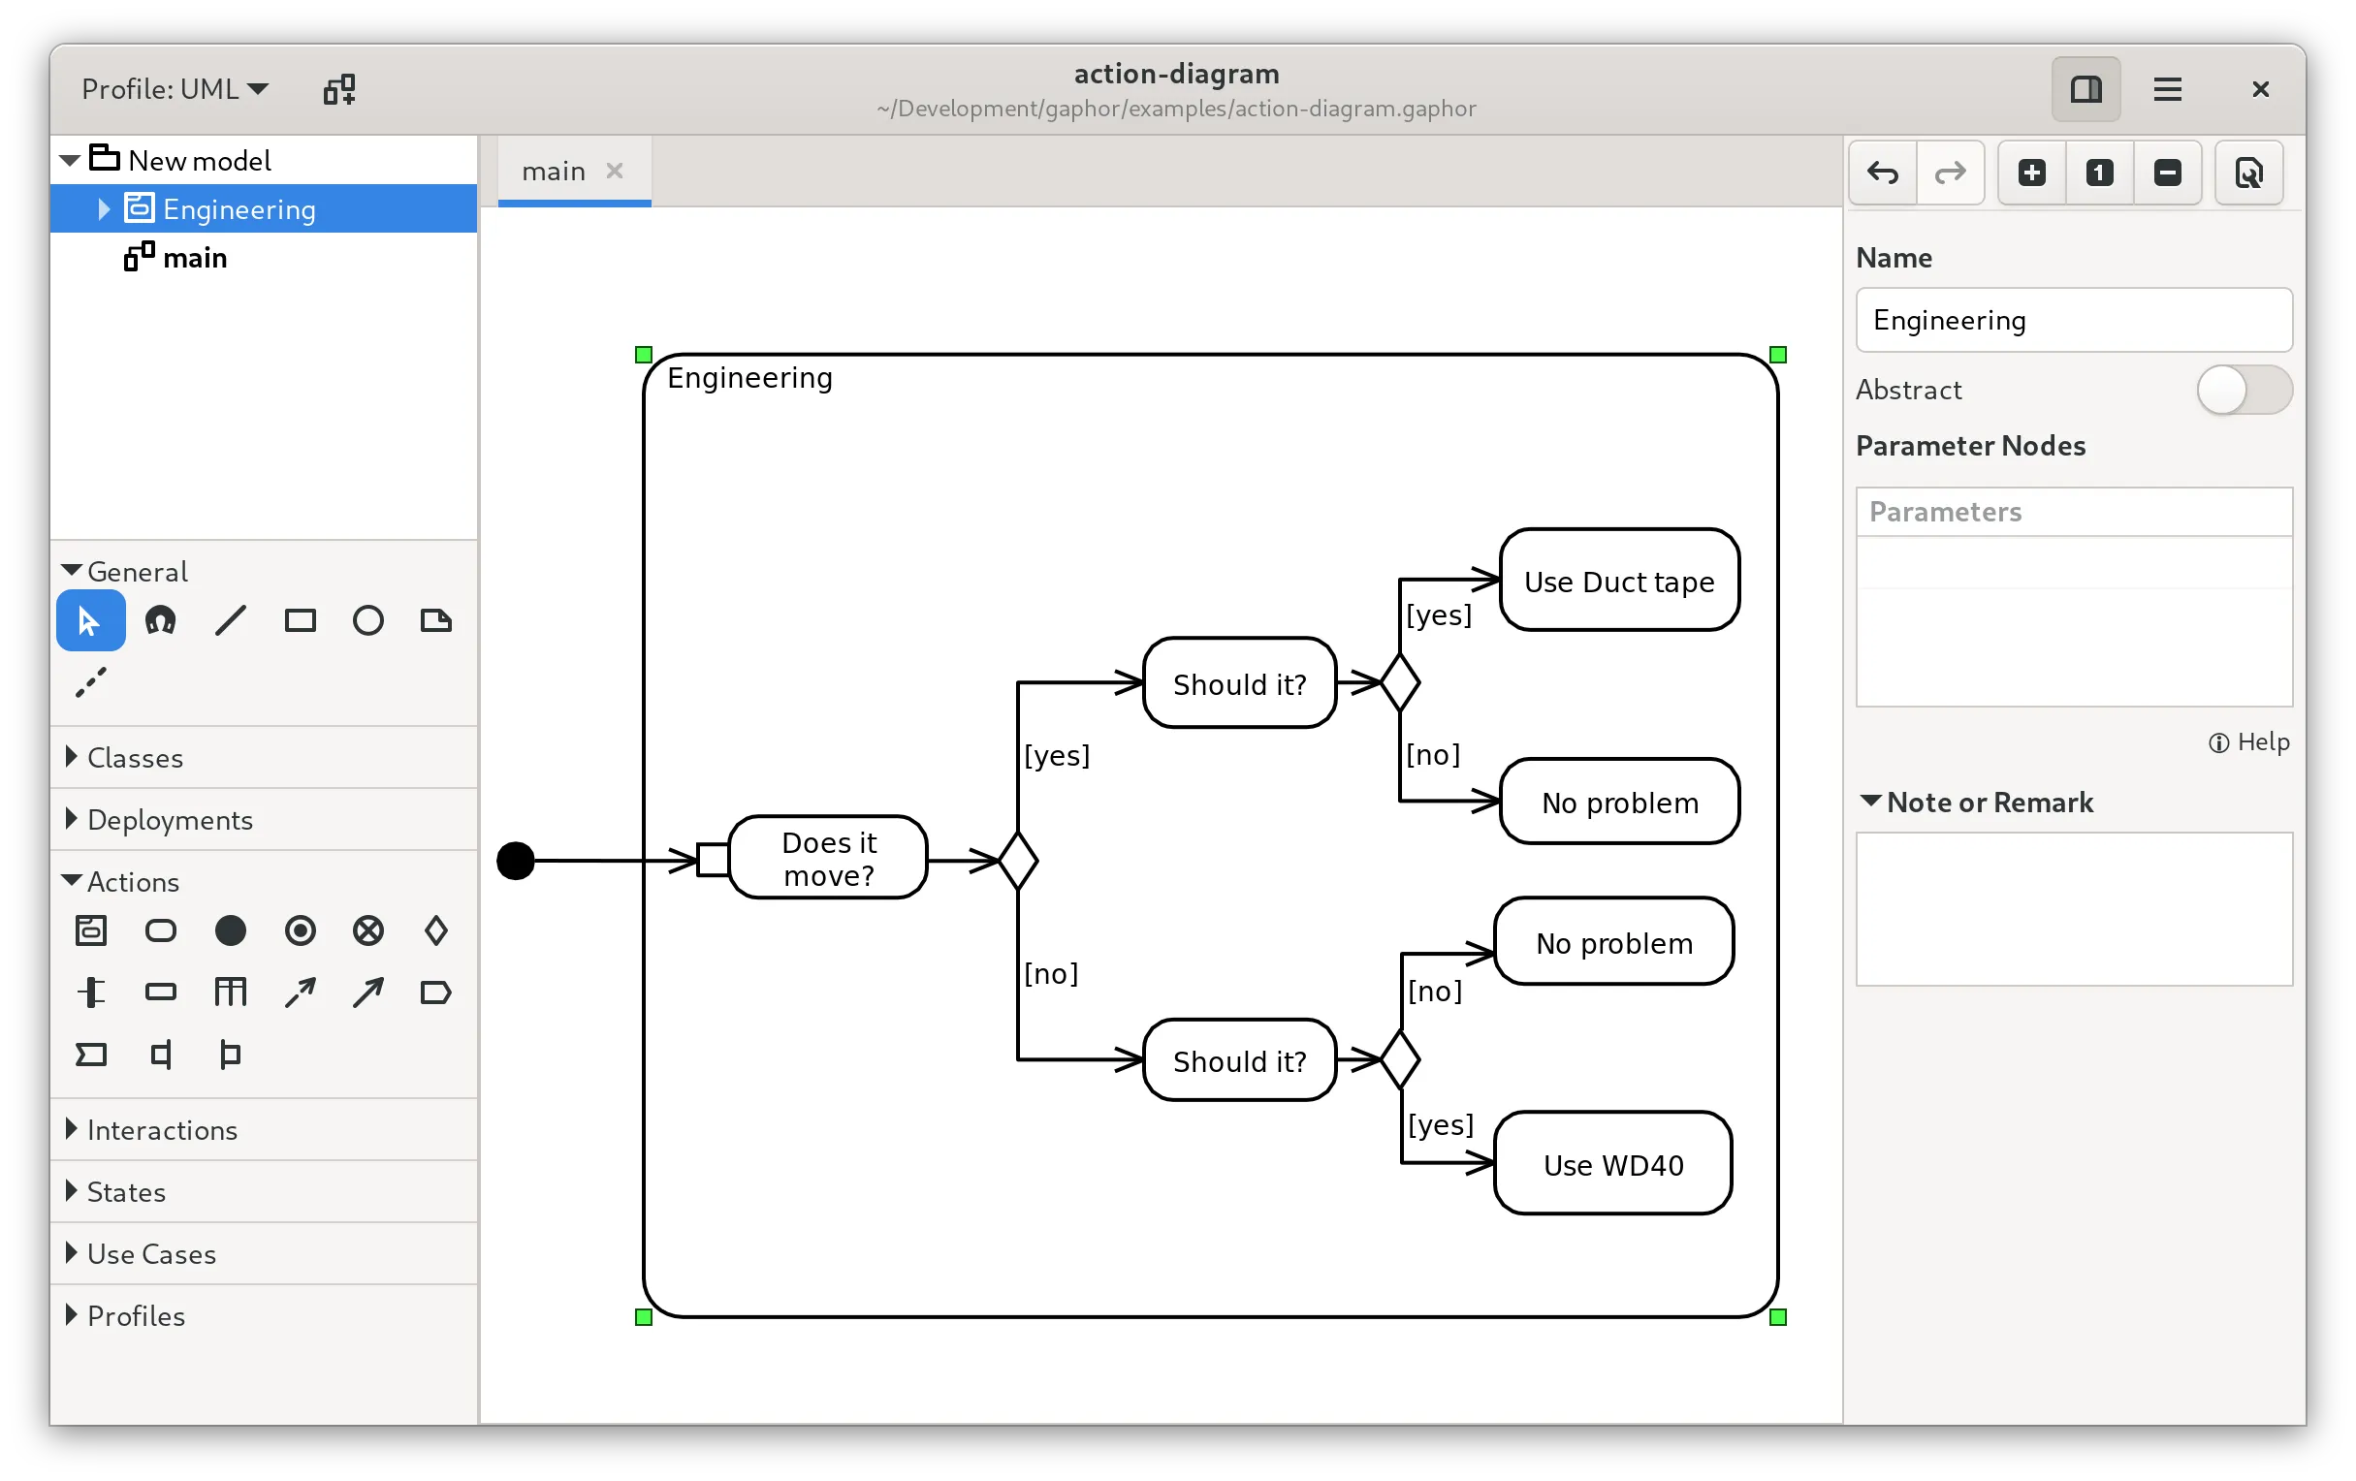The width and height of the screenshot is (2356, 1481).
Task: Click the Name input field
Action: tap(2072, 320)
